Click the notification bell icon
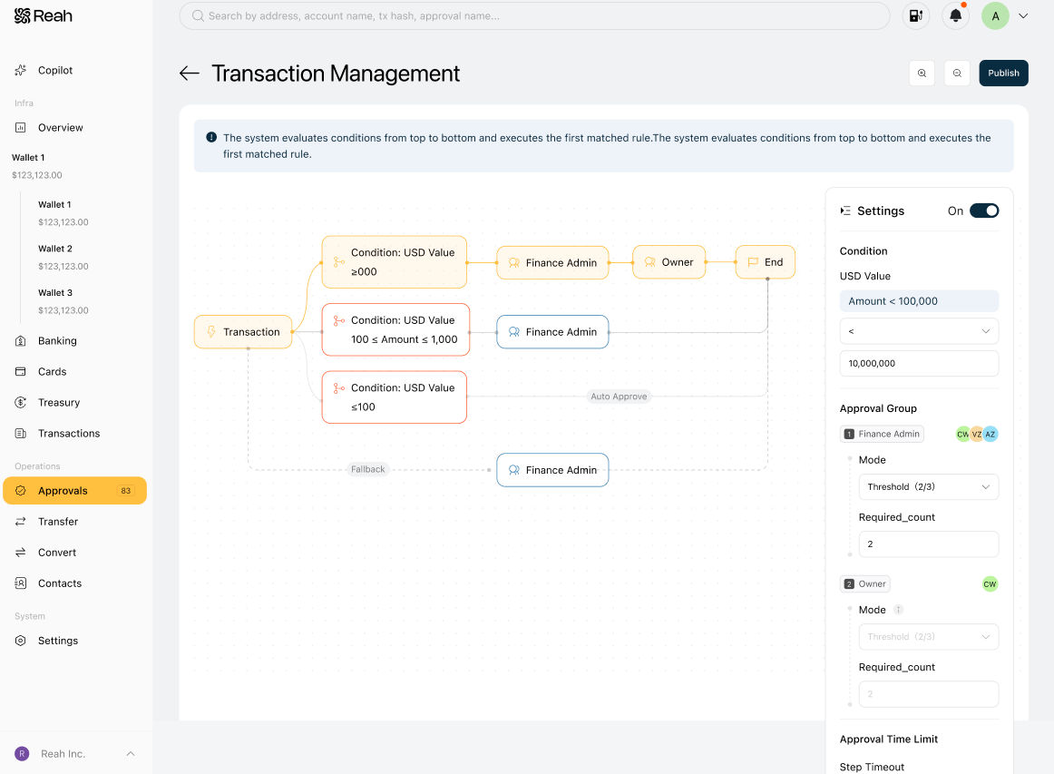 coord(955,16)
